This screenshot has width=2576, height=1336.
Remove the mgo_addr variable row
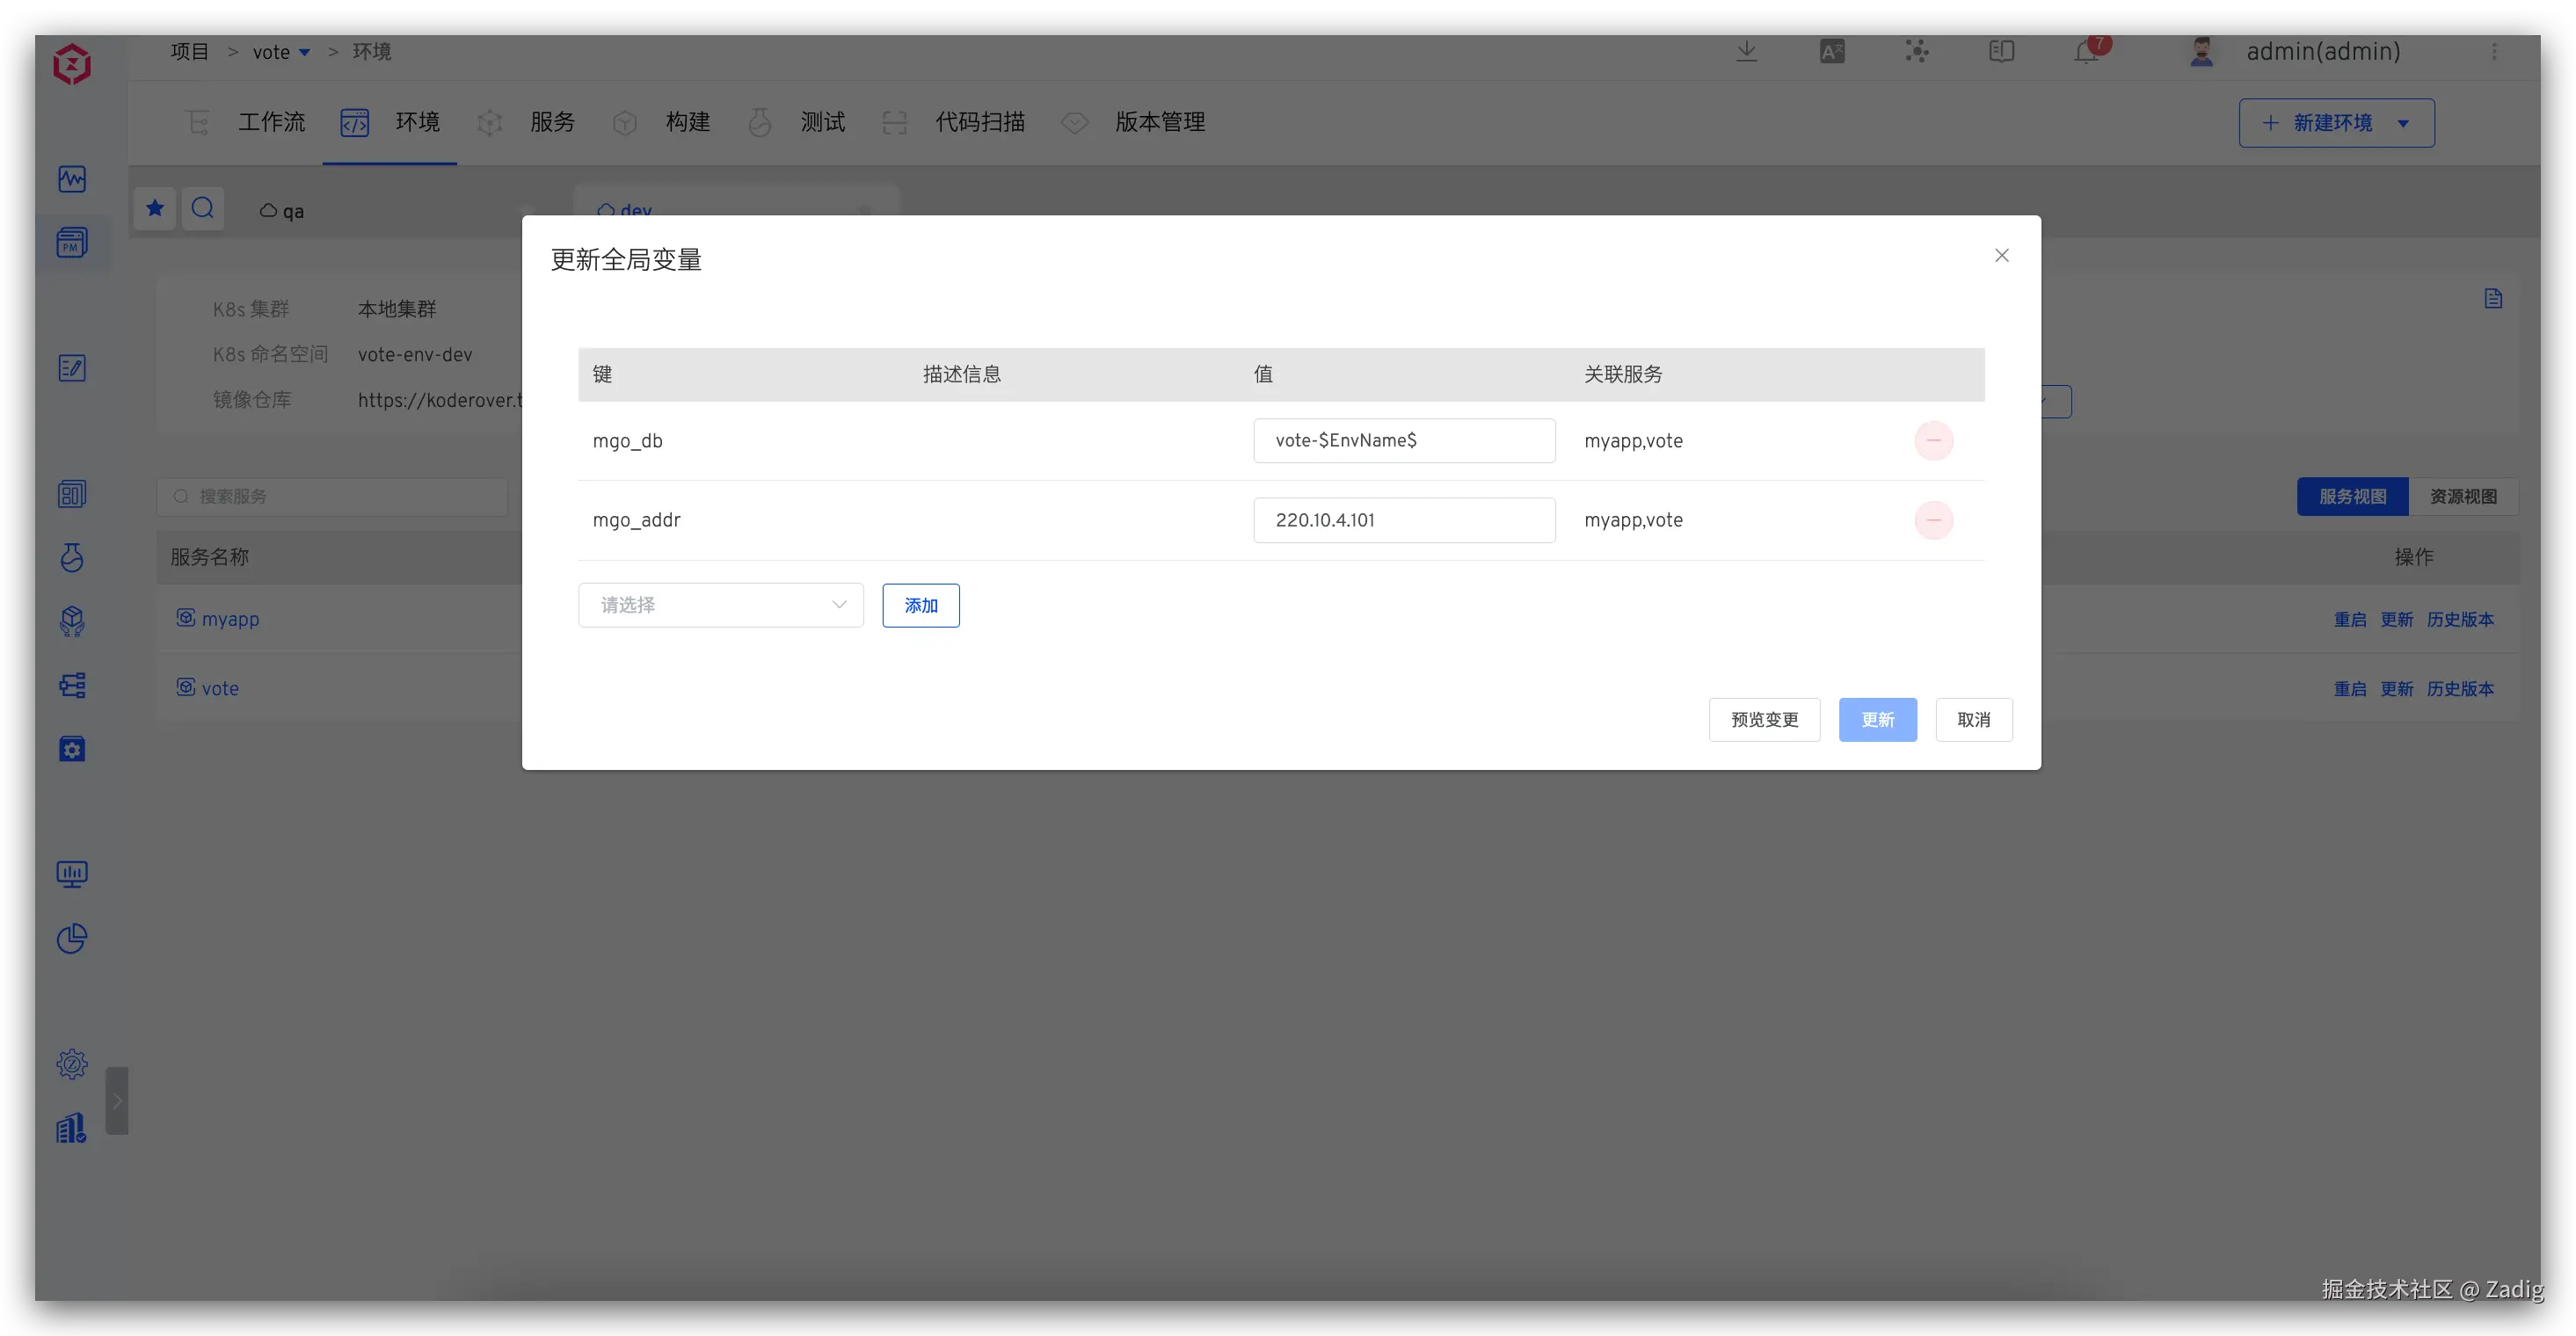pyautogui.click(x=1933, y=520)
